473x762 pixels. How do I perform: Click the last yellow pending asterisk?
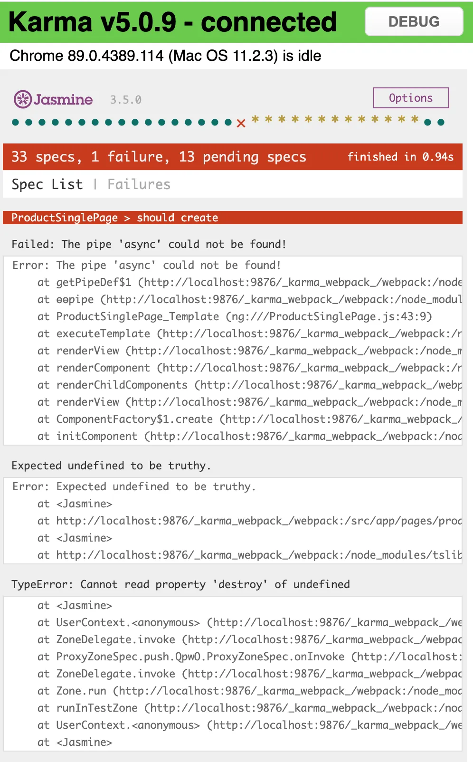(415, 120)
